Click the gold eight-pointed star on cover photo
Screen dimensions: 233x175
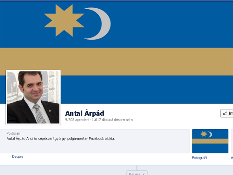[x=64, y=20]
